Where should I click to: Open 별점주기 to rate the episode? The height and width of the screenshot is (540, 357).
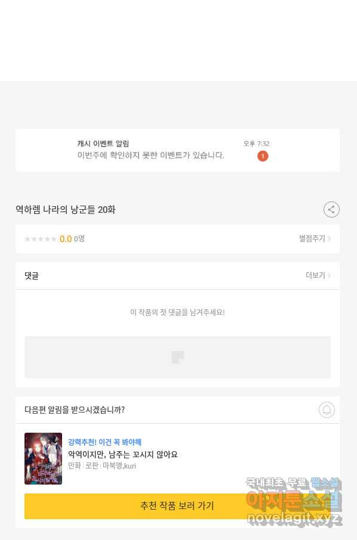(x=312, y=238)
